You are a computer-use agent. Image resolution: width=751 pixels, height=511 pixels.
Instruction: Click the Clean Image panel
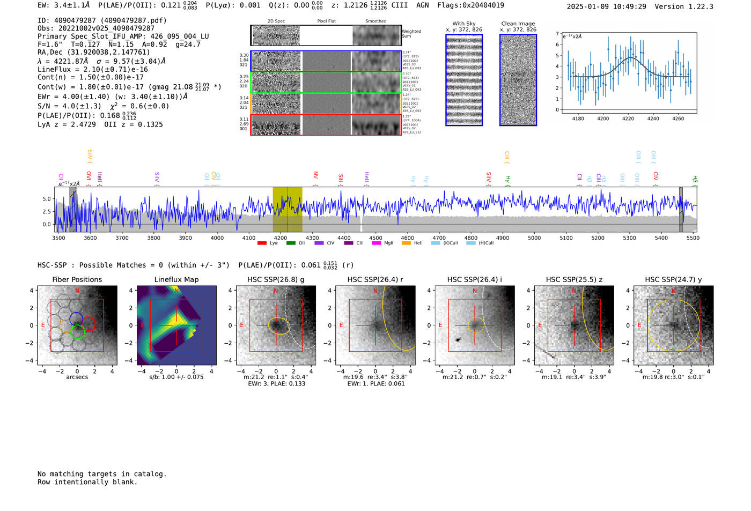pyautogui.click(x=518, y=80)
